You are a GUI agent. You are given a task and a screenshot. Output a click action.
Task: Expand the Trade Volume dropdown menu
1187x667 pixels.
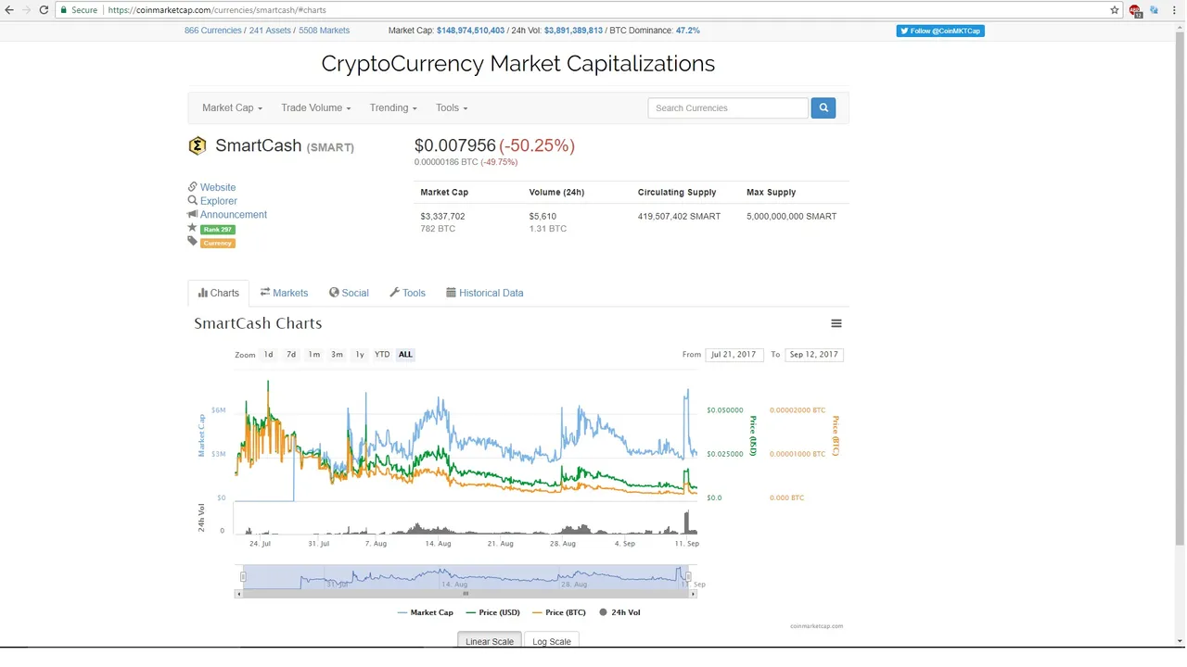315,107
